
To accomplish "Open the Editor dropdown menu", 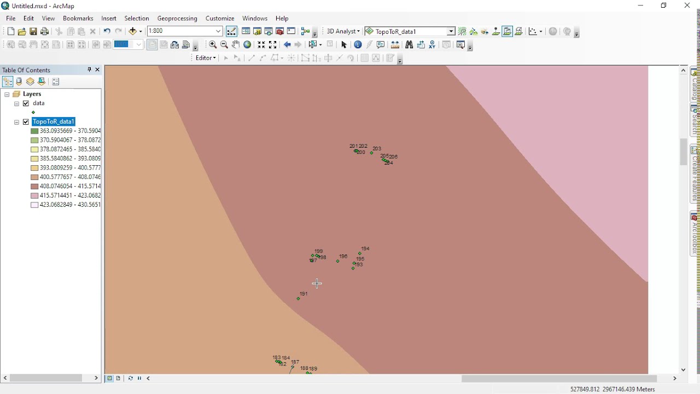I will (x=206, y=58).
